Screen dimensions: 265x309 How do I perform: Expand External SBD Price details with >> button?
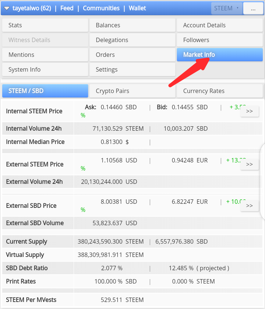249,206
